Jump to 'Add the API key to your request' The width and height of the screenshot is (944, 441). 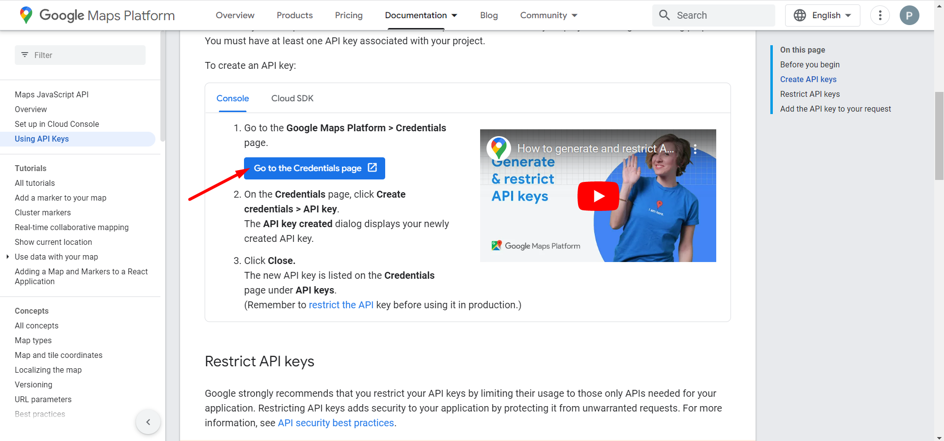[835, 109]
